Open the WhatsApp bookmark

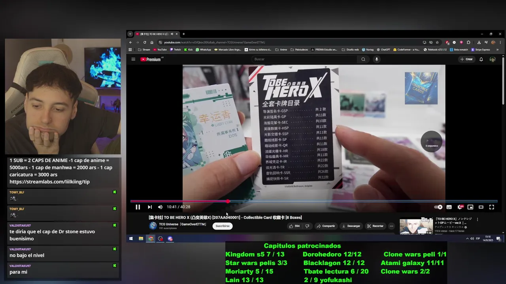(x=203, y=50)
